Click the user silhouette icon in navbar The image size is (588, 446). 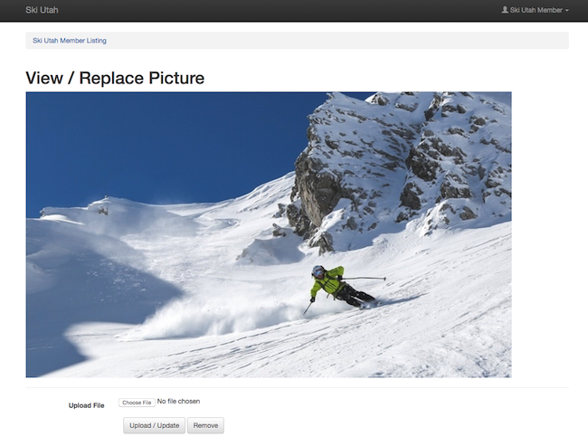[x=505, y=10]
